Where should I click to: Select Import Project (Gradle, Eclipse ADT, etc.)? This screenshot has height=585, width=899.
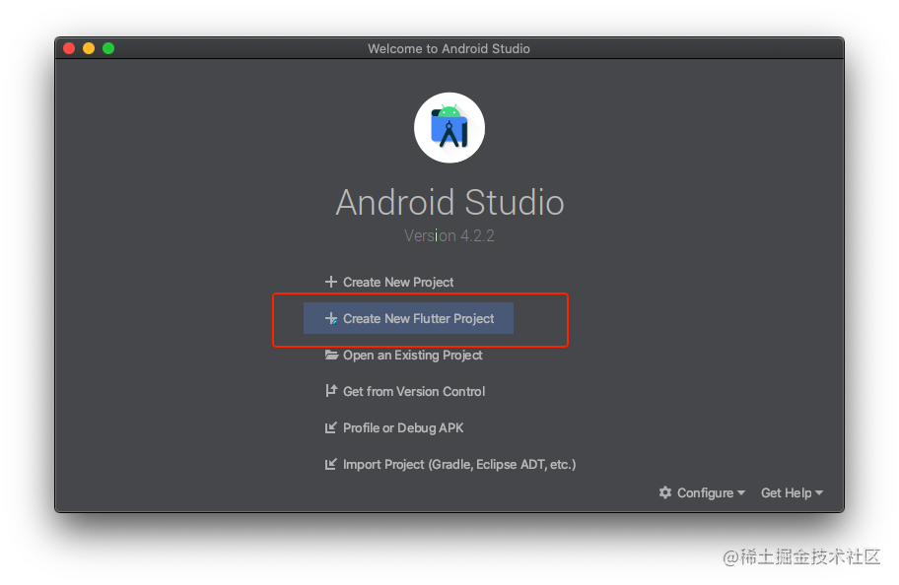[459, 464]
